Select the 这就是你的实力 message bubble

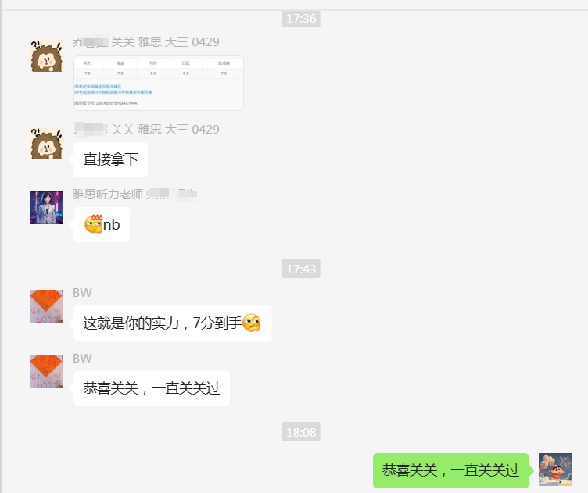pyautogui.click(x=173, y=323)
